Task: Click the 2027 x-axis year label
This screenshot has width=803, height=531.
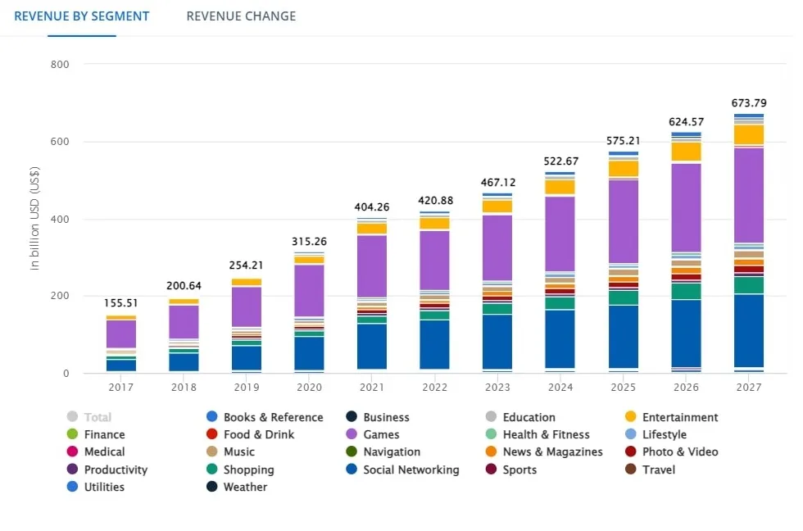Action: point(749,388)
